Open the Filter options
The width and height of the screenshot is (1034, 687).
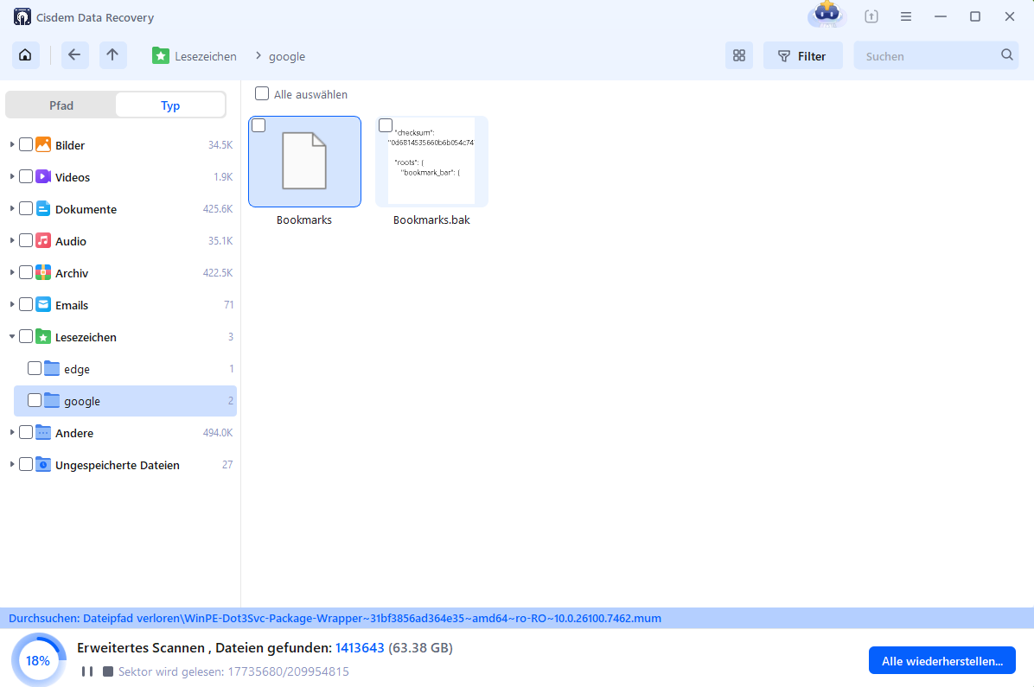point(802,54)
